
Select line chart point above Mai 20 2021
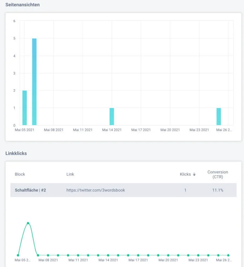point(168,255)
